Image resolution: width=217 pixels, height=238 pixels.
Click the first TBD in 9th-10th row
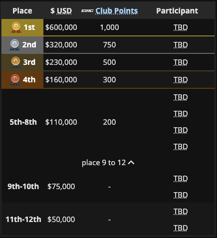pyautogui.click(x=181, y=179)
